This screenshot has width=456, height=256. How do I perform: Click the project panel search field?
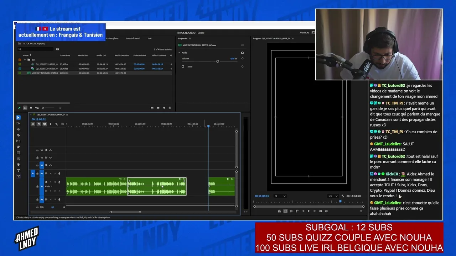point(36,49)
